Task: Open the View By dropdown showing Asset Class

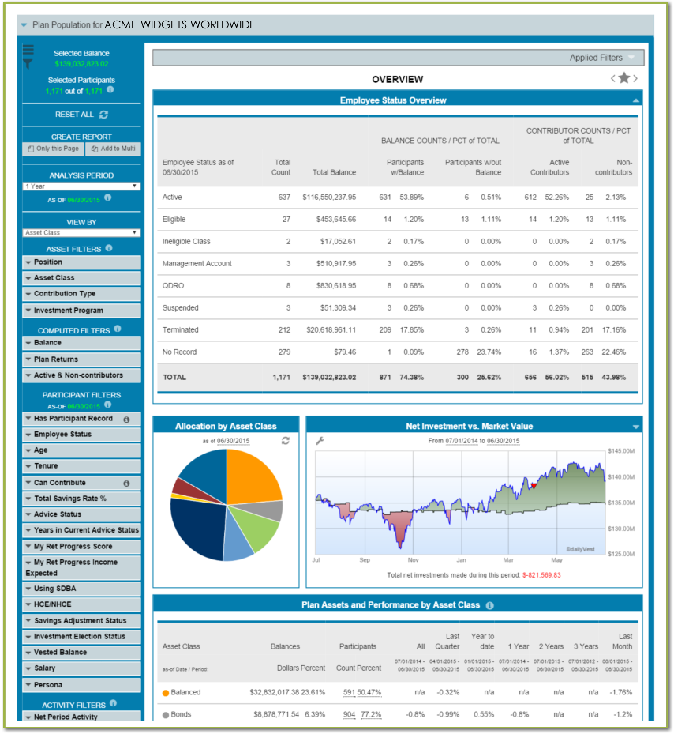Action: pos(81,232)
